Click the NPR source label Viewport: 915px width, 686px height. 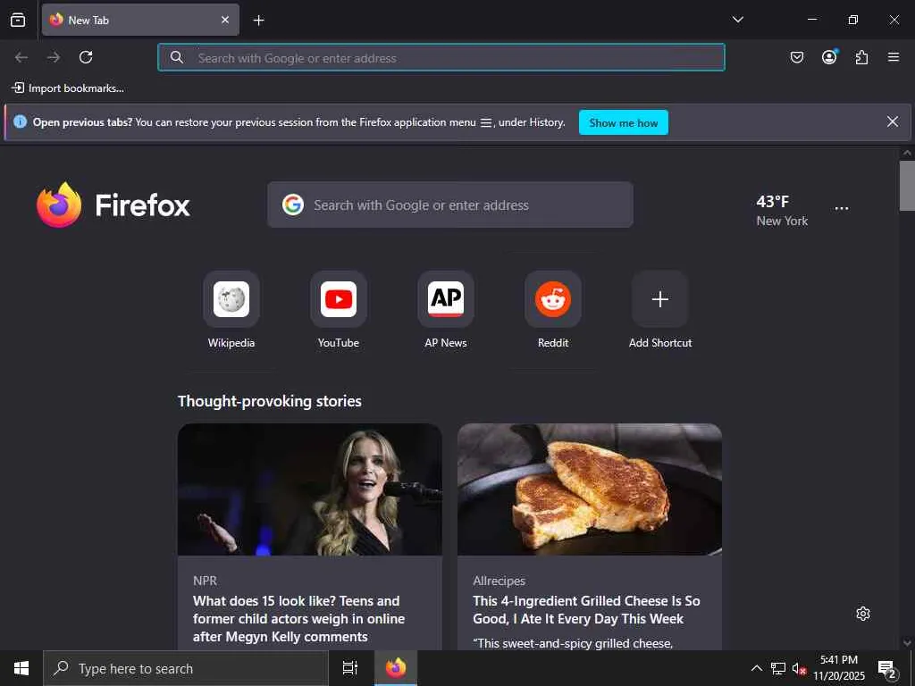[x=205, y=581]
